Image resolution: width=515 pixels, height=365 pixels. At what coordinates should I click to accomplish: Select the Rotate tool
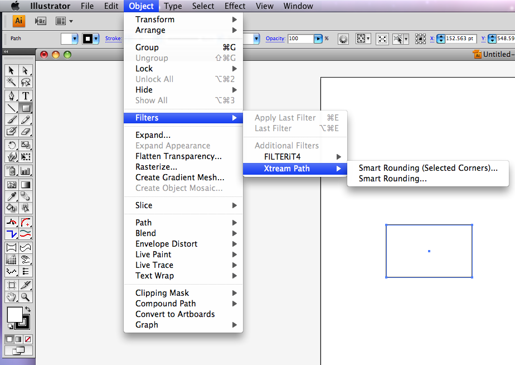click(12, 145)
